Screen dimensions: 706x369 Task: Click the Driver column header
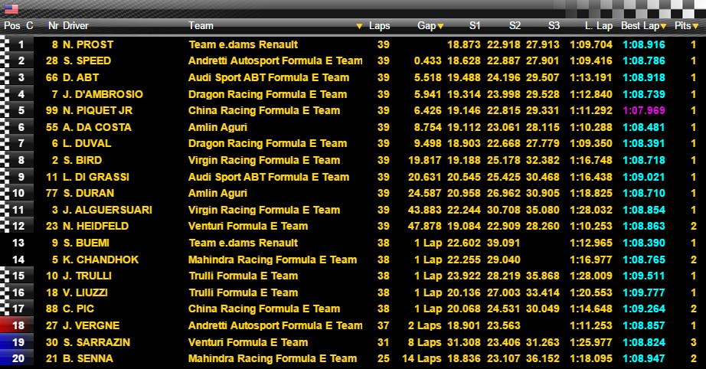click(x=76, y=26)
